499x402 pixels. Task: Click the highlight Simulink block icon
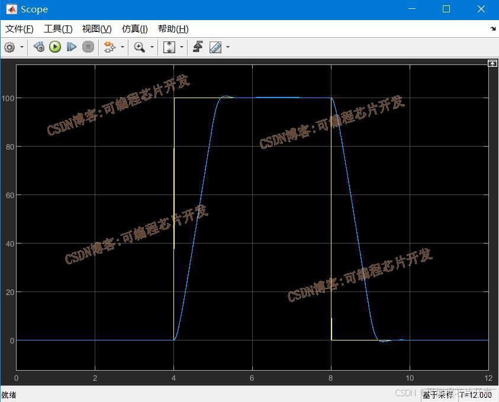[x=110, y=47]
